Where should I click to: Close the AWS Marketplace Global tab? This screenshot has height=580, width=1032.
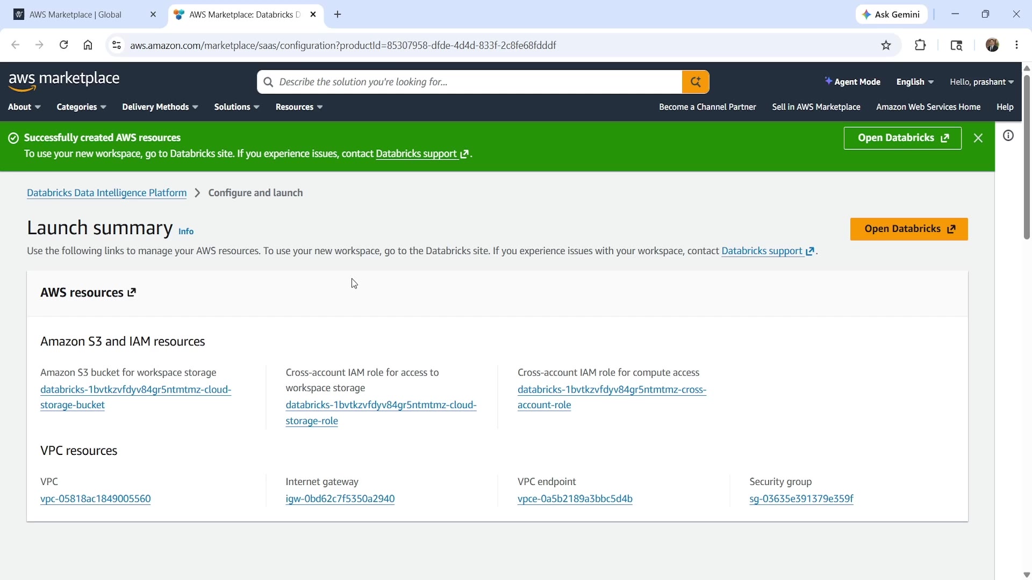[153, 15]
